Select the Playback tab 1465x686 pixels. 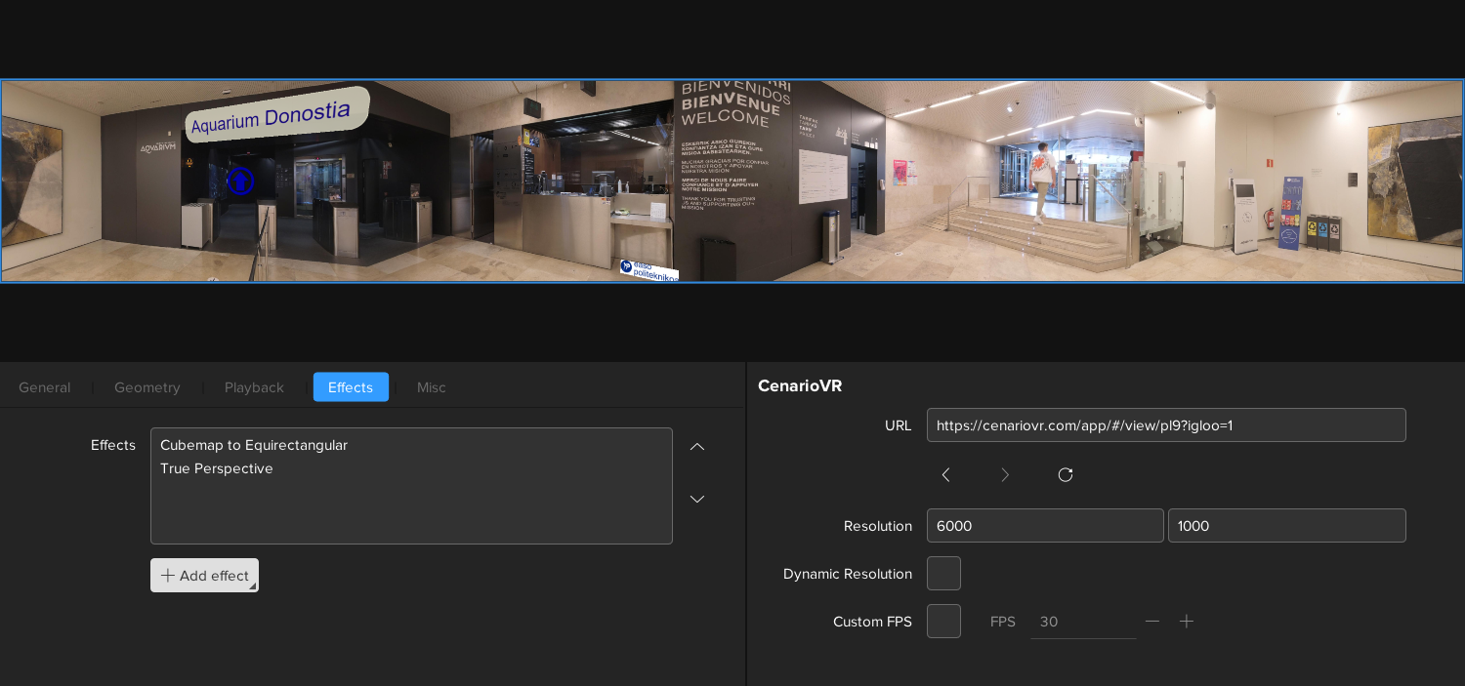254,387
